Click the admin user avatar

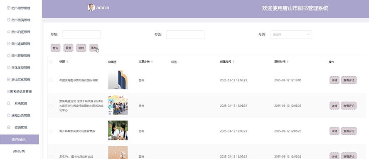91,7
